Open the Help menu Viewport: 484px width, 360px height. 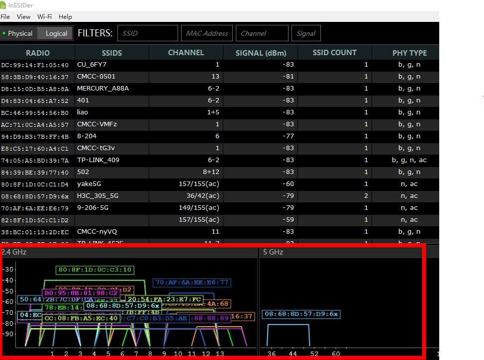coord(65,16)
